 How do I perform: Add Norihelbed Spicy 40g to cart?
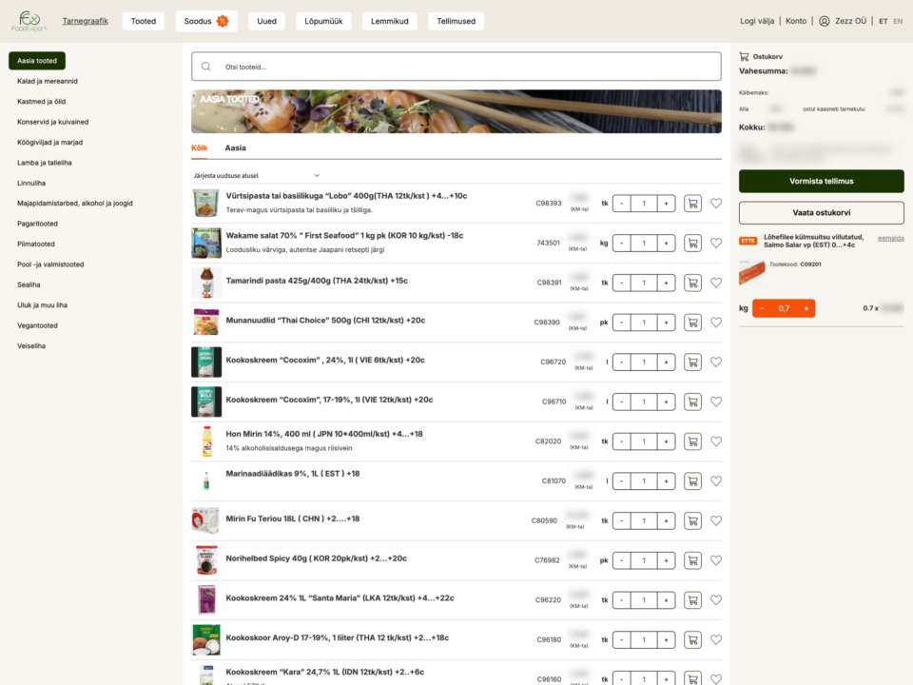[692, 560]
